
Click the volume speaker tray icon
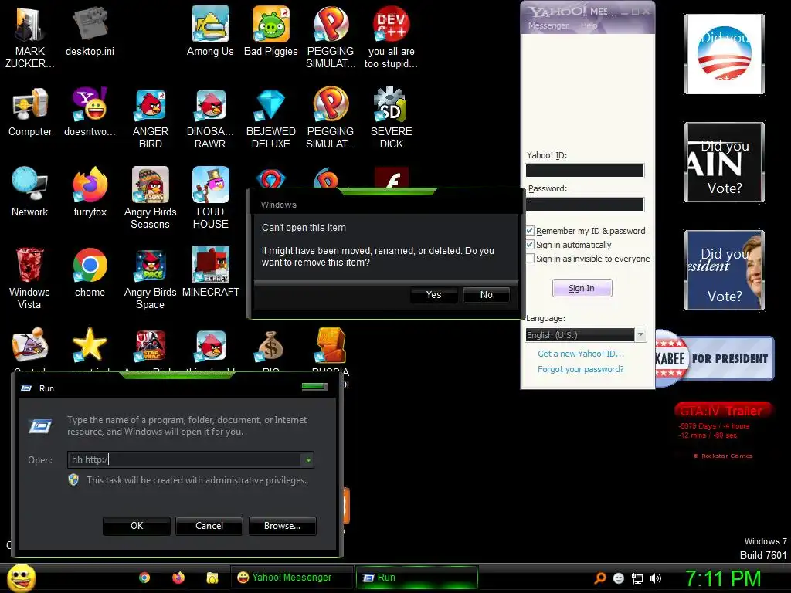[x=656, y=578]
